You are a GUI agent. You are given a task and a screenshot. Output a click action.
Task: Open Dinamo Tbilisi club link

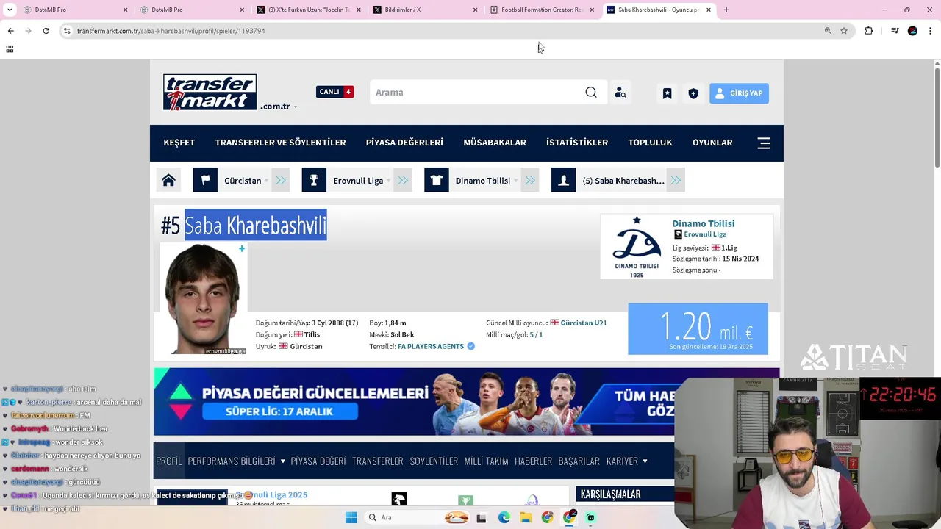coord(704,223)
